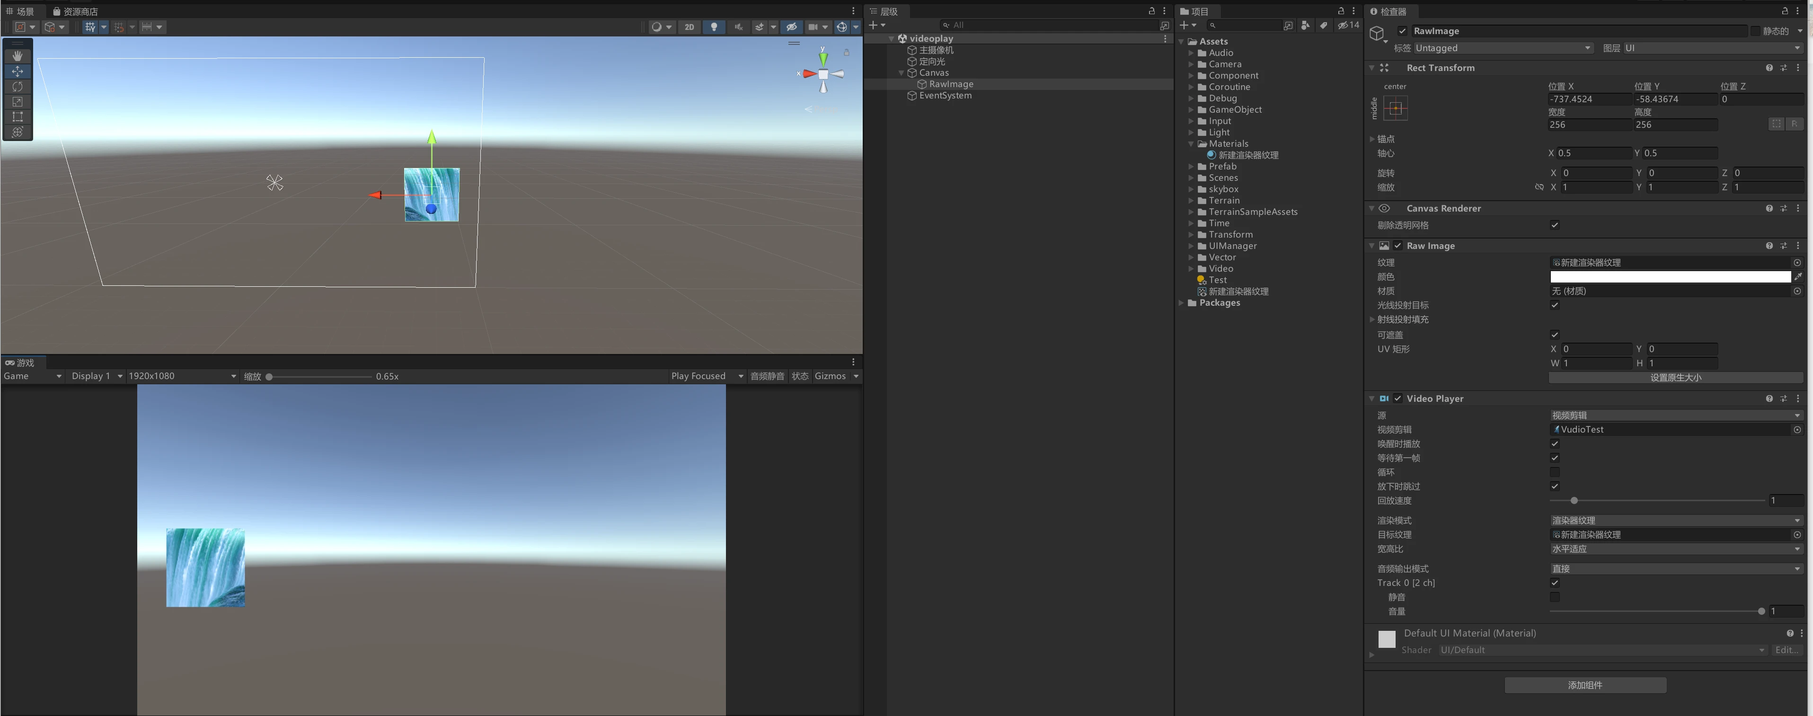Enable the 循环 loop checkbox

click(x=1554, y=472)
